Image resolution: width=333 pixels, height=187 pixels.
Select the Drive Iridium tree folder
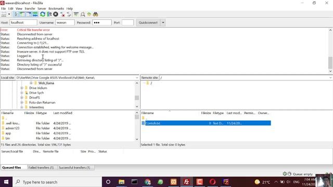coord(38,88)
